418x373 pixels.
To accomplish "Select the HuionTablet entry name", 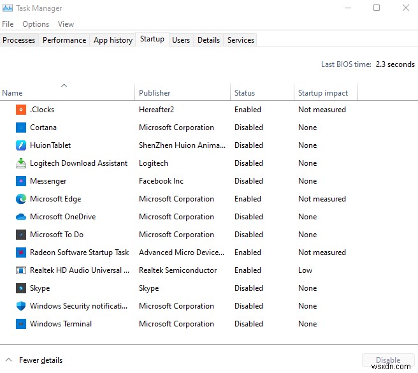I will coord(50,145).
